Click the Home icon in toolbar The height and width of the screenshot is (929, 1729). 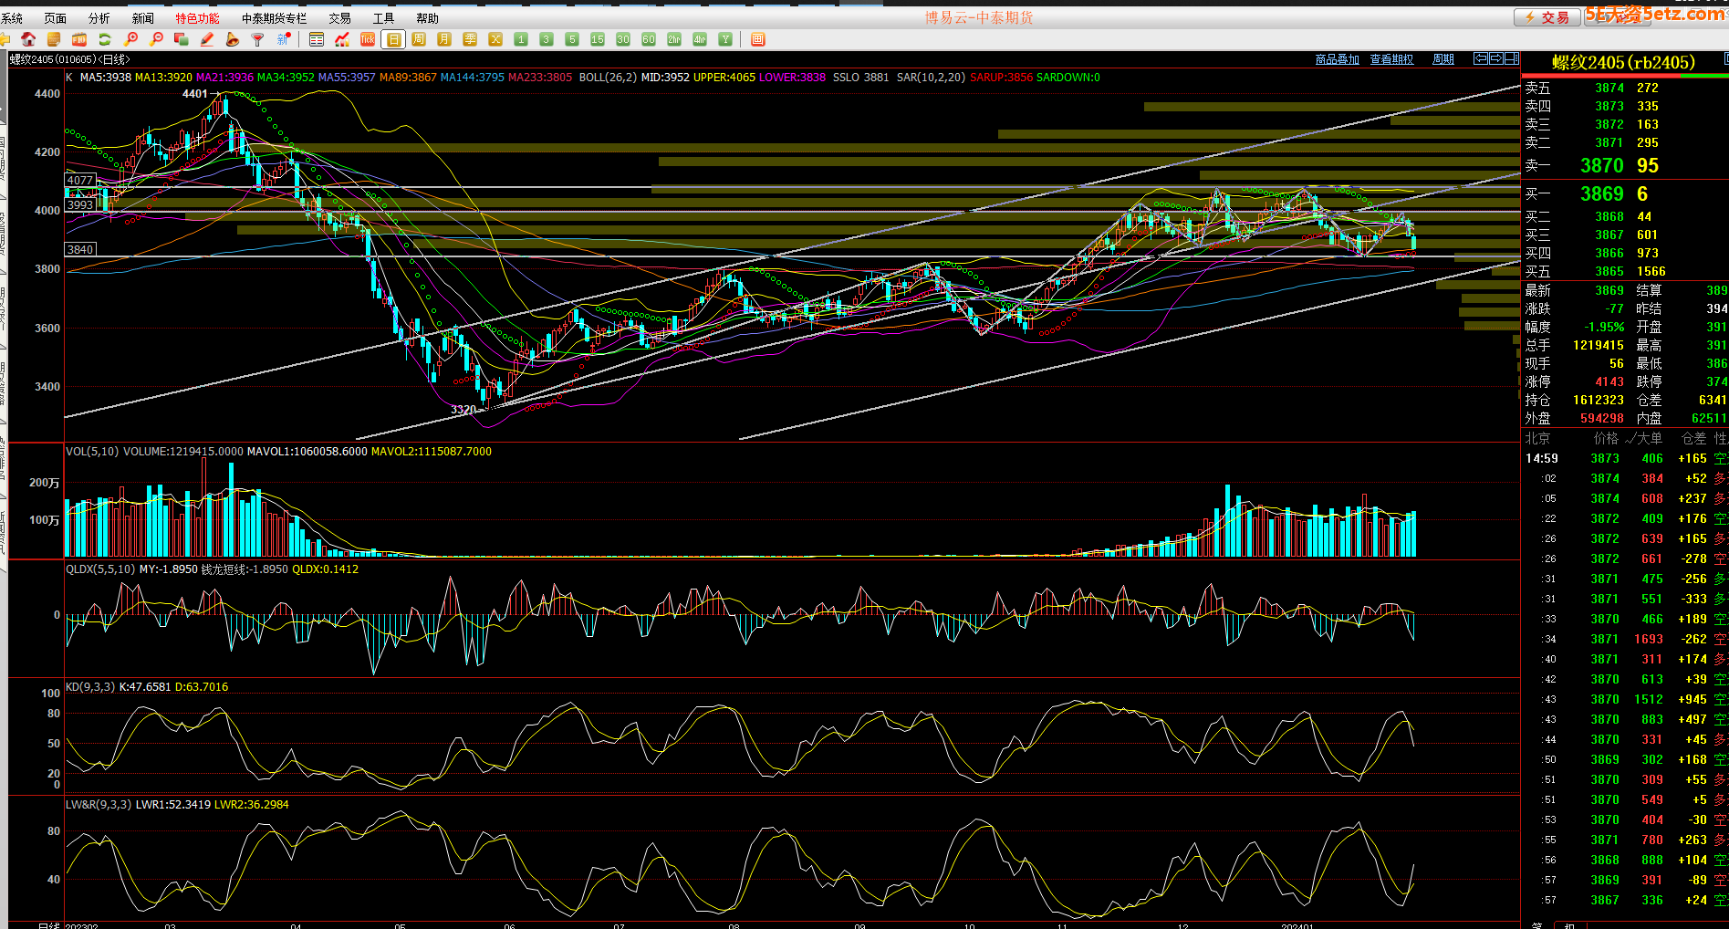point(28,39)
